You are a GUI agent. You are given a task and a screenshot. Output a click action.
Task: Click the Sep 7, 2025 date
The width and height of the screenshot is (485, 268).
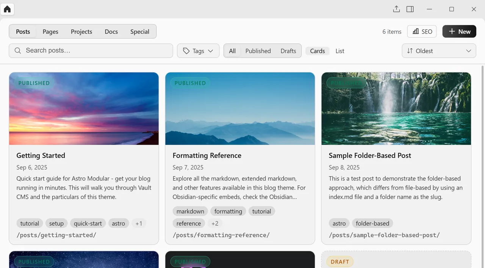click(x=188, y=167)
